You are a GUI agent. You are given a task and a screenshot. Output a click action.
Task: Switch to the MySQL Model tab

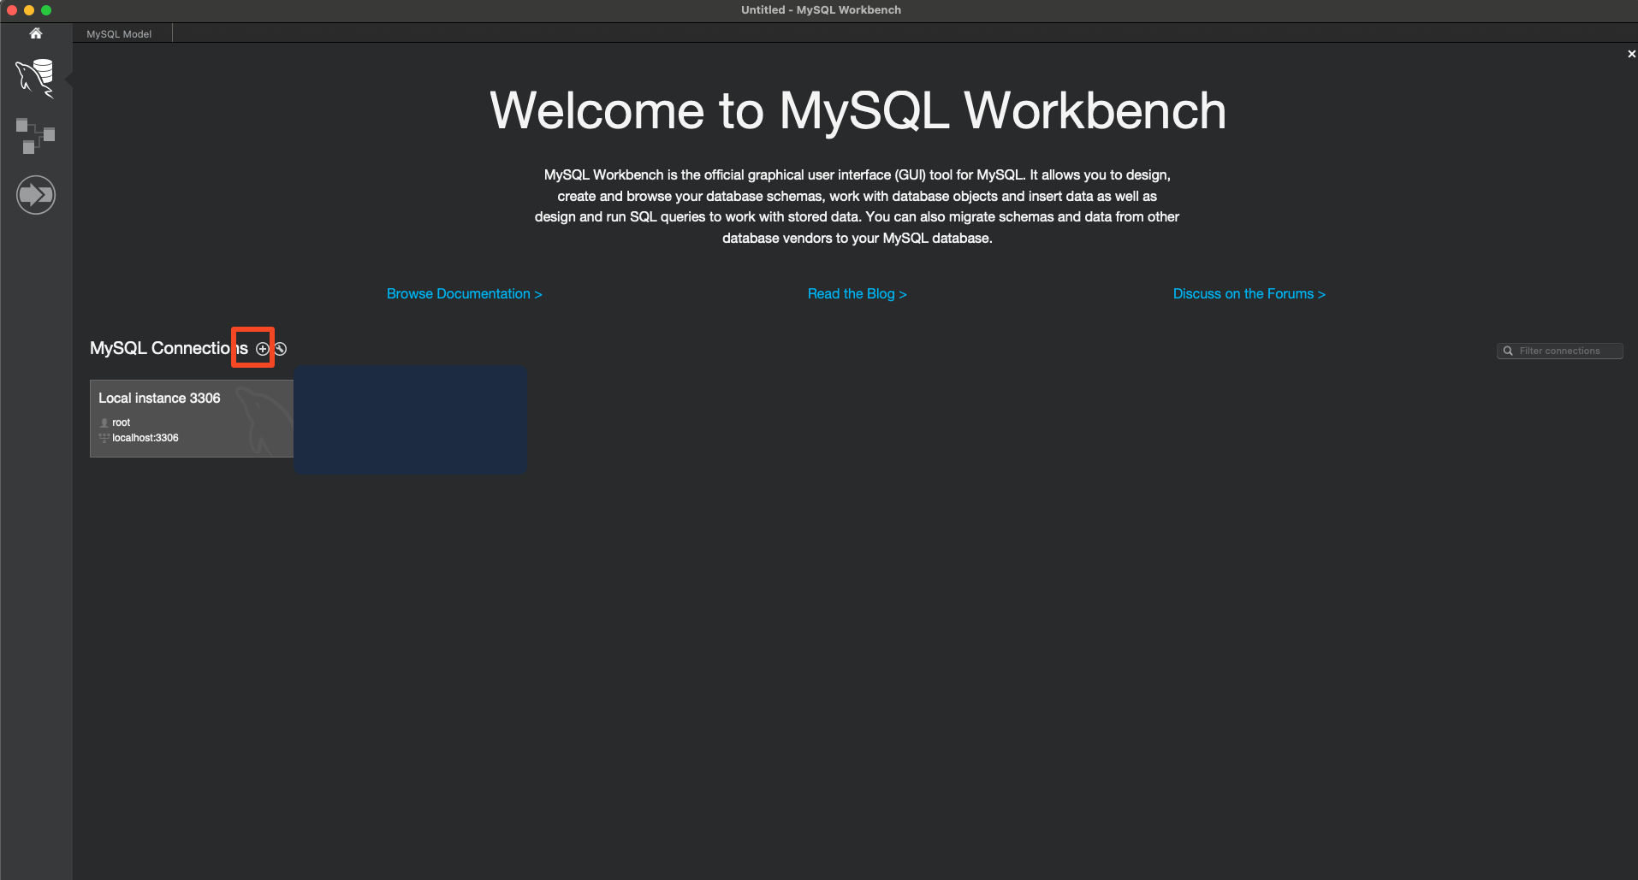tap(119, 34)
